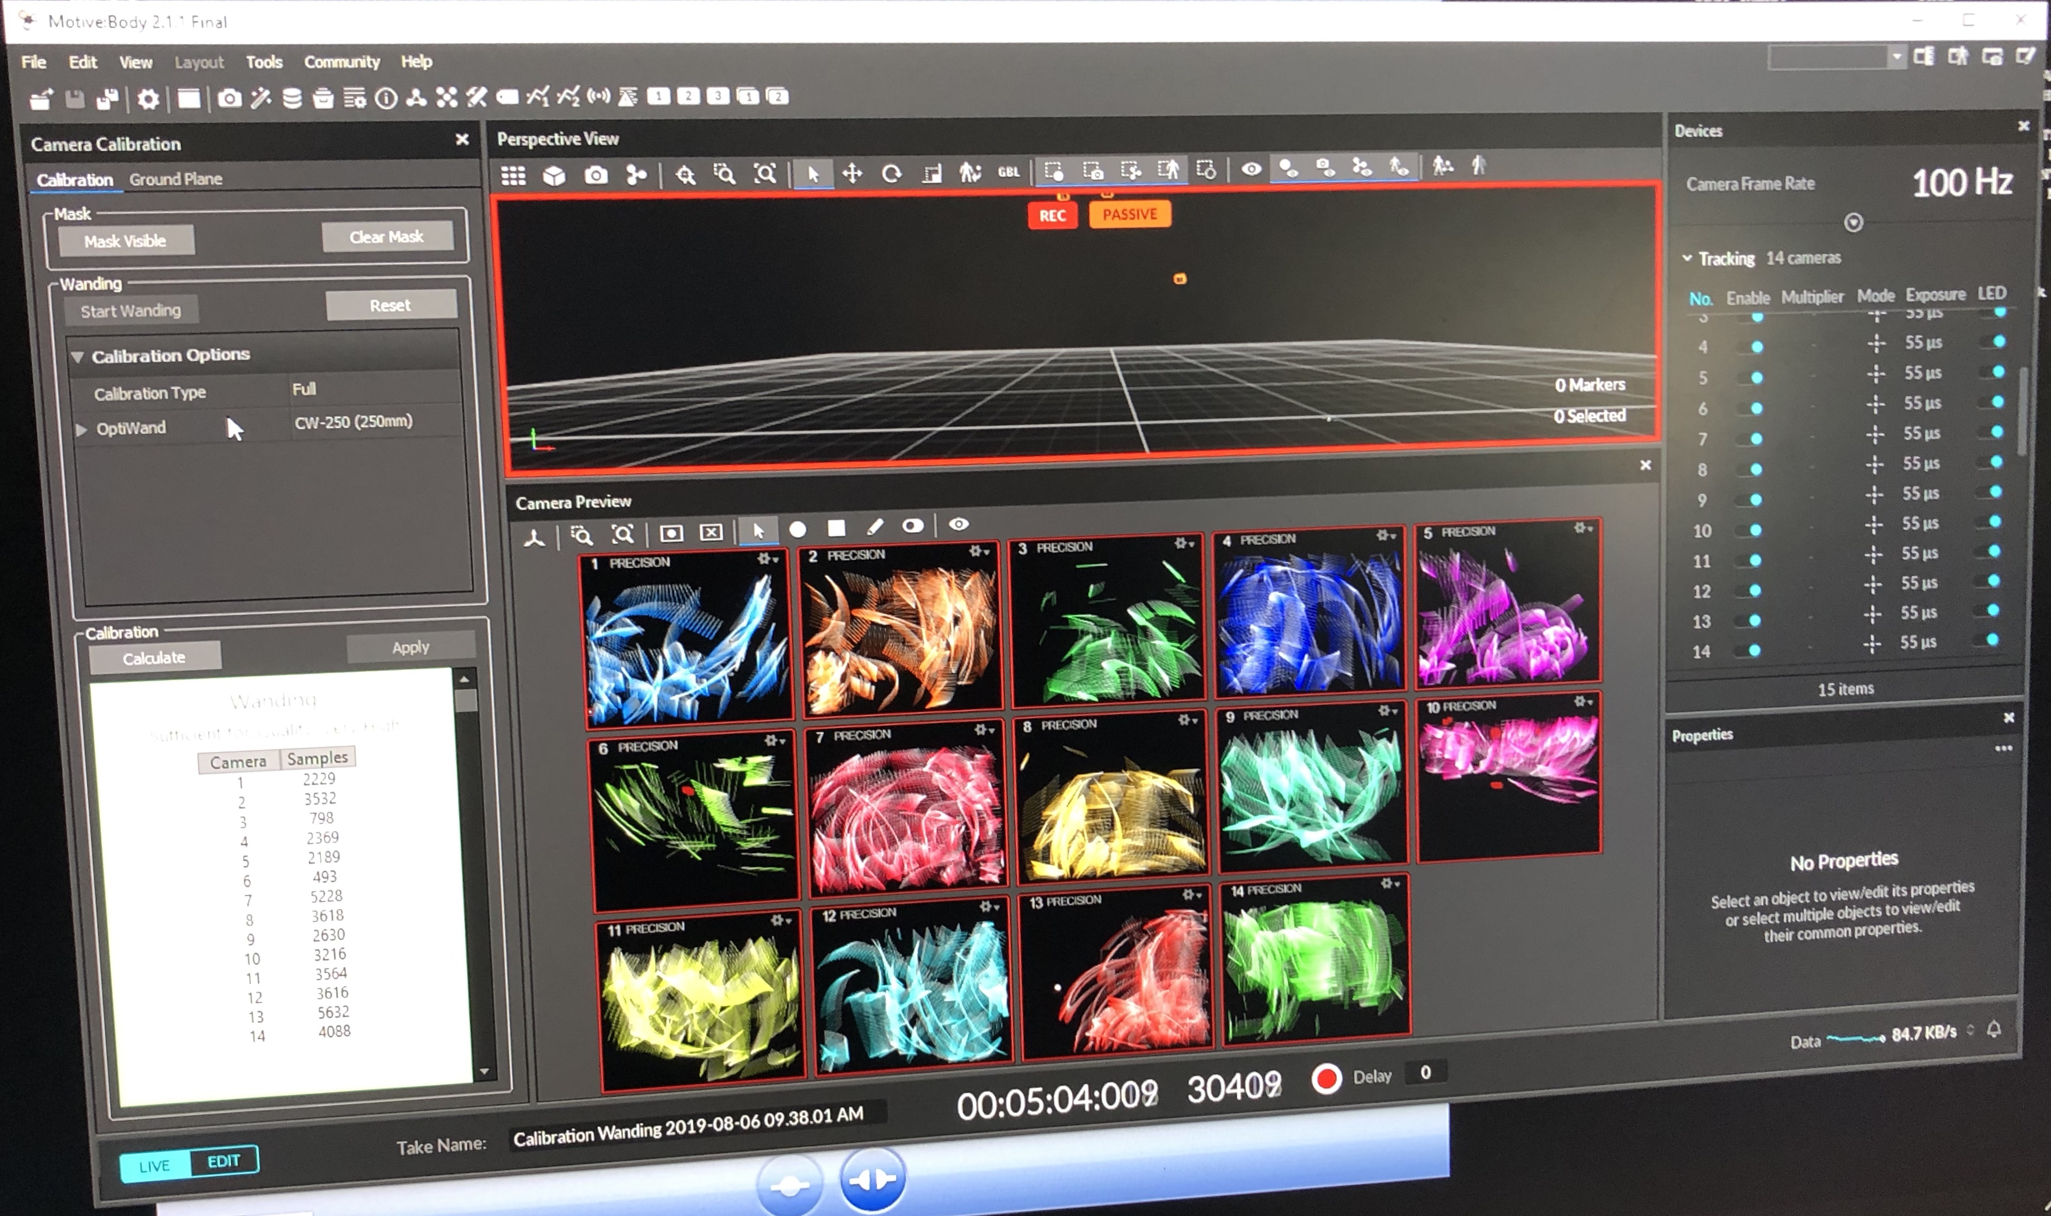Open the info pane icon
The width and height of the screenshot is (2051, 1216).
coord(386,98)
